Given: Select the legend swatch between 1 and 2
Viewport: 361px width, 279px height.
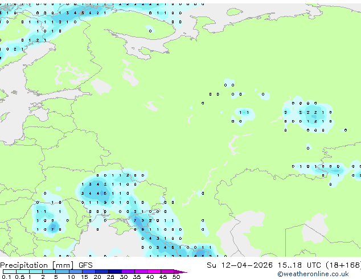Looking at the screenshot, I should coord(36,272).
